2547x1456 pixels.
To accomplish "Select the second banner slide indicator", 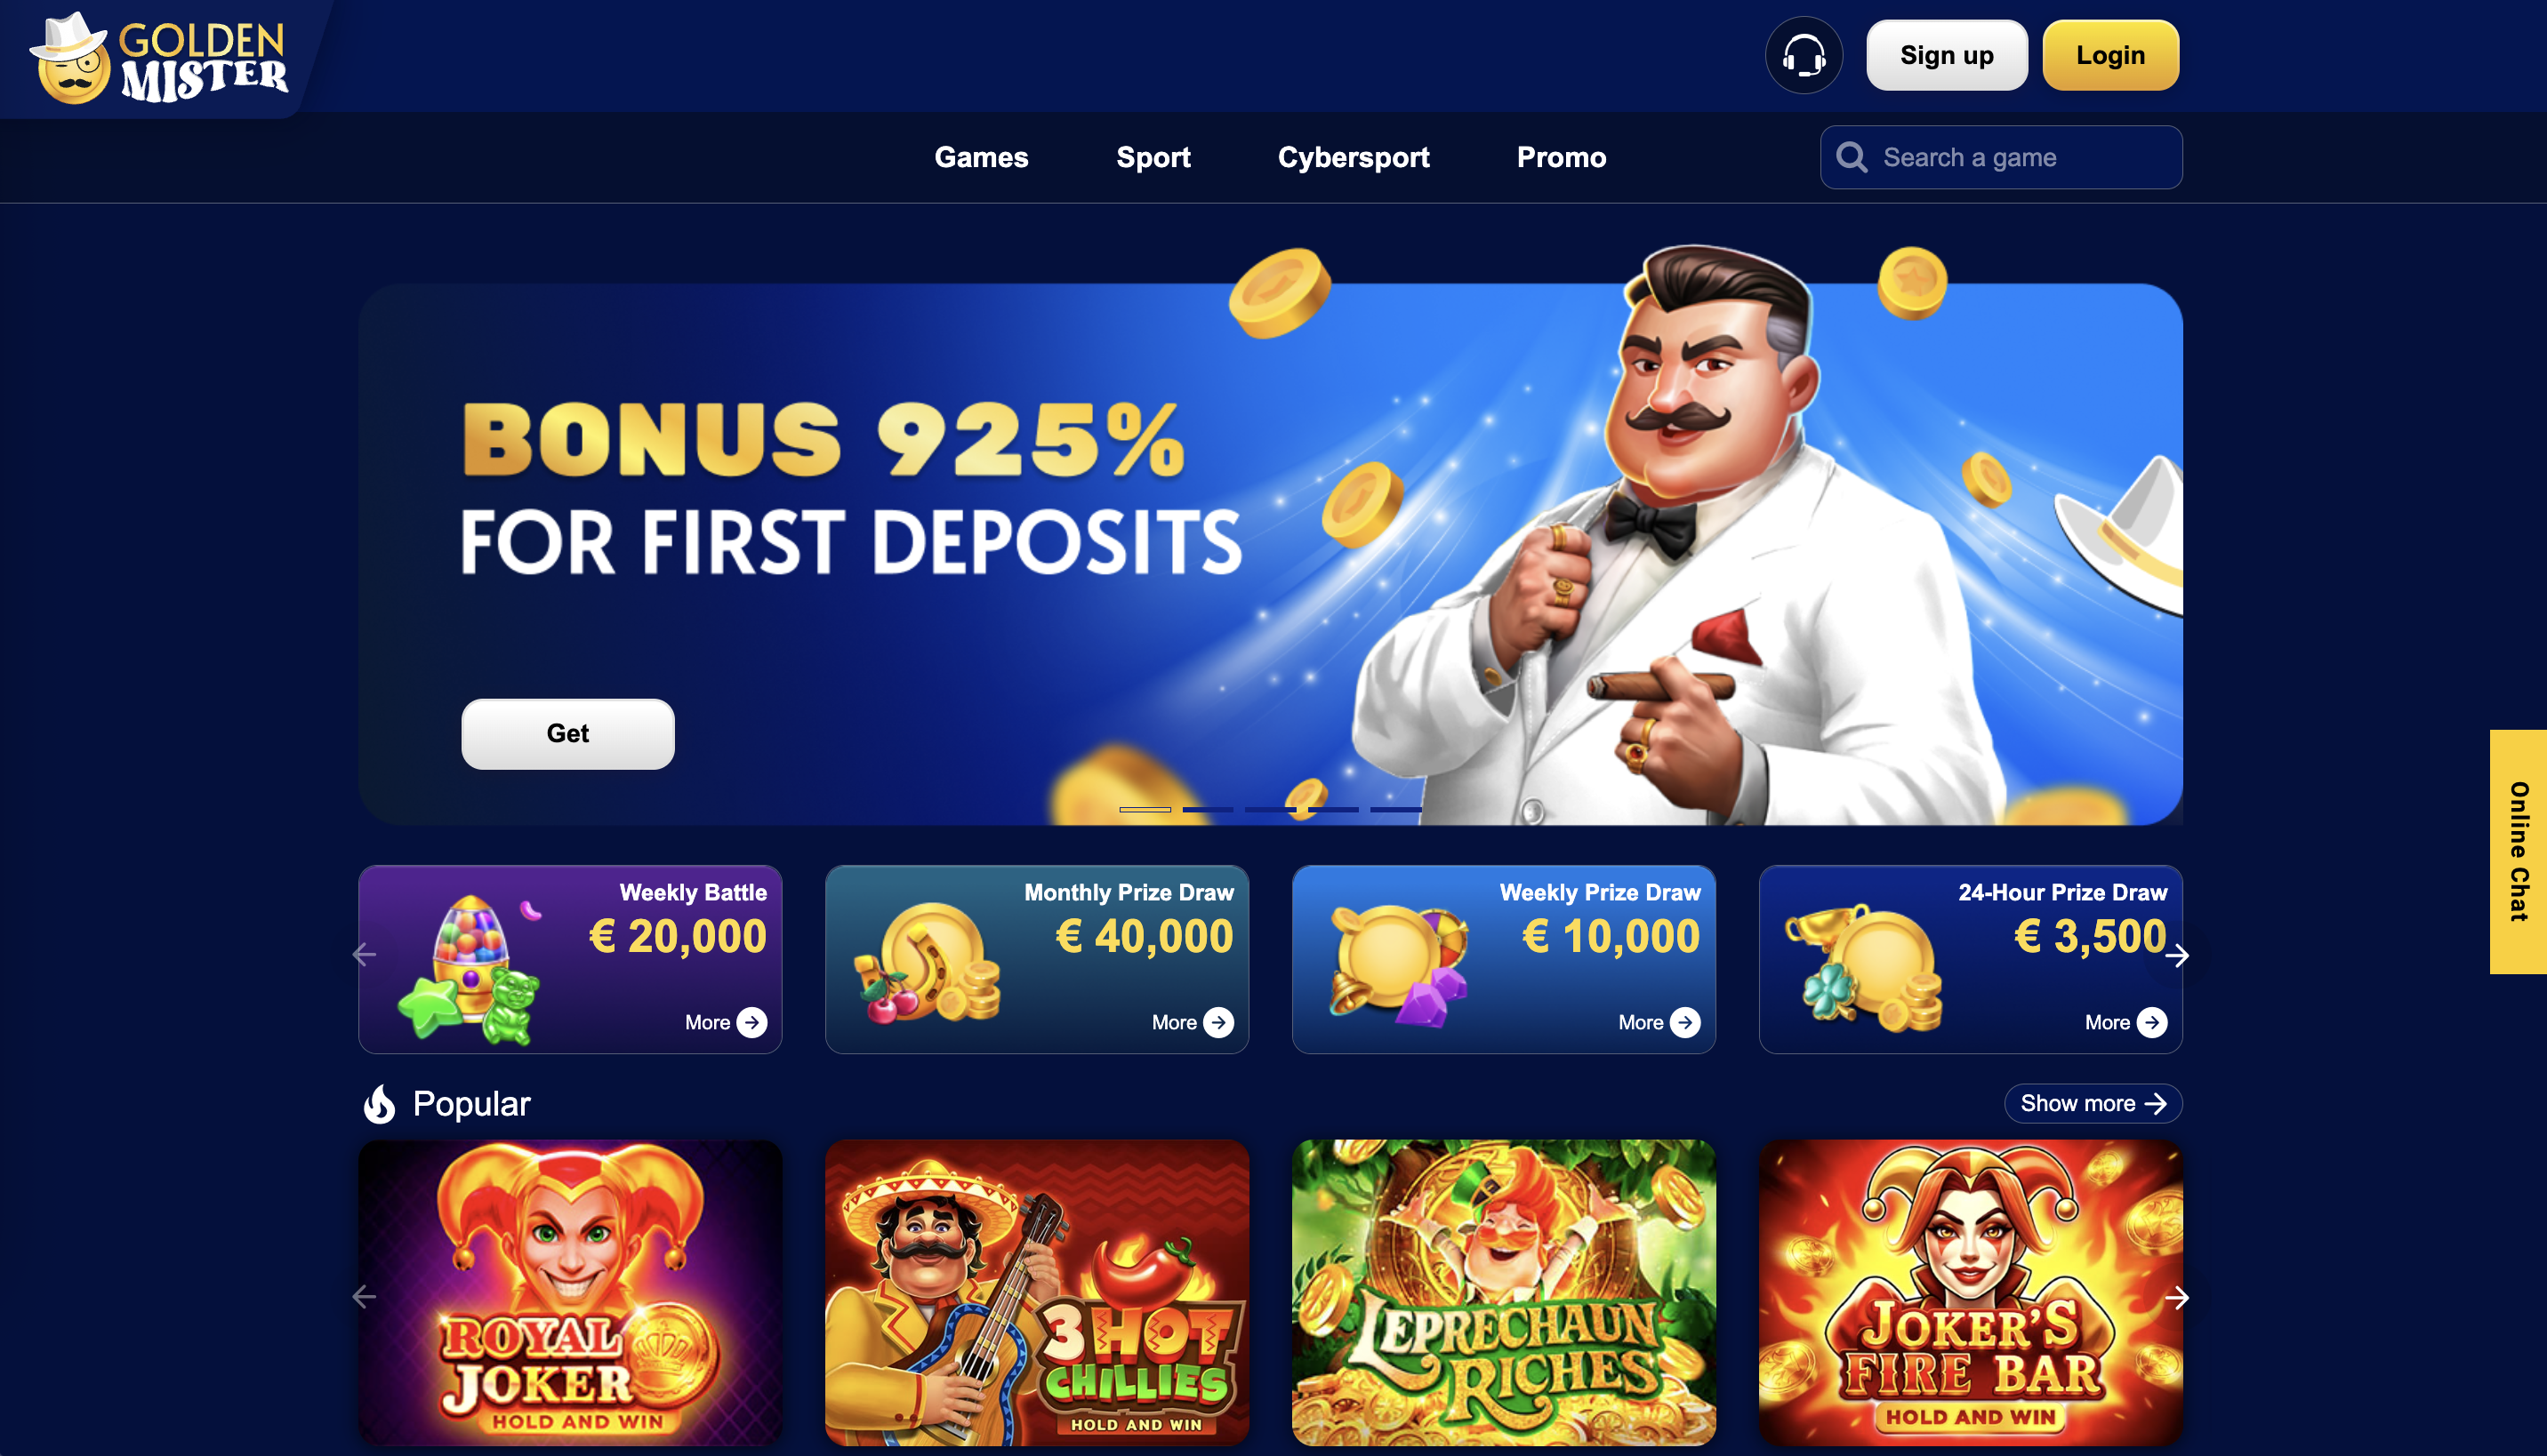I will (x=1208, y=809).
